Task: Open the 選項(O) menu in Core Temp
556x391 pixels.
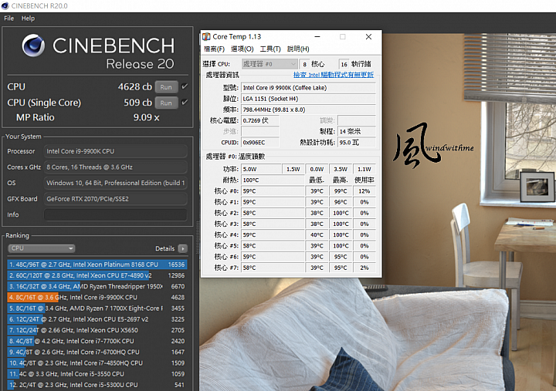Action: [x=242, y=49]
